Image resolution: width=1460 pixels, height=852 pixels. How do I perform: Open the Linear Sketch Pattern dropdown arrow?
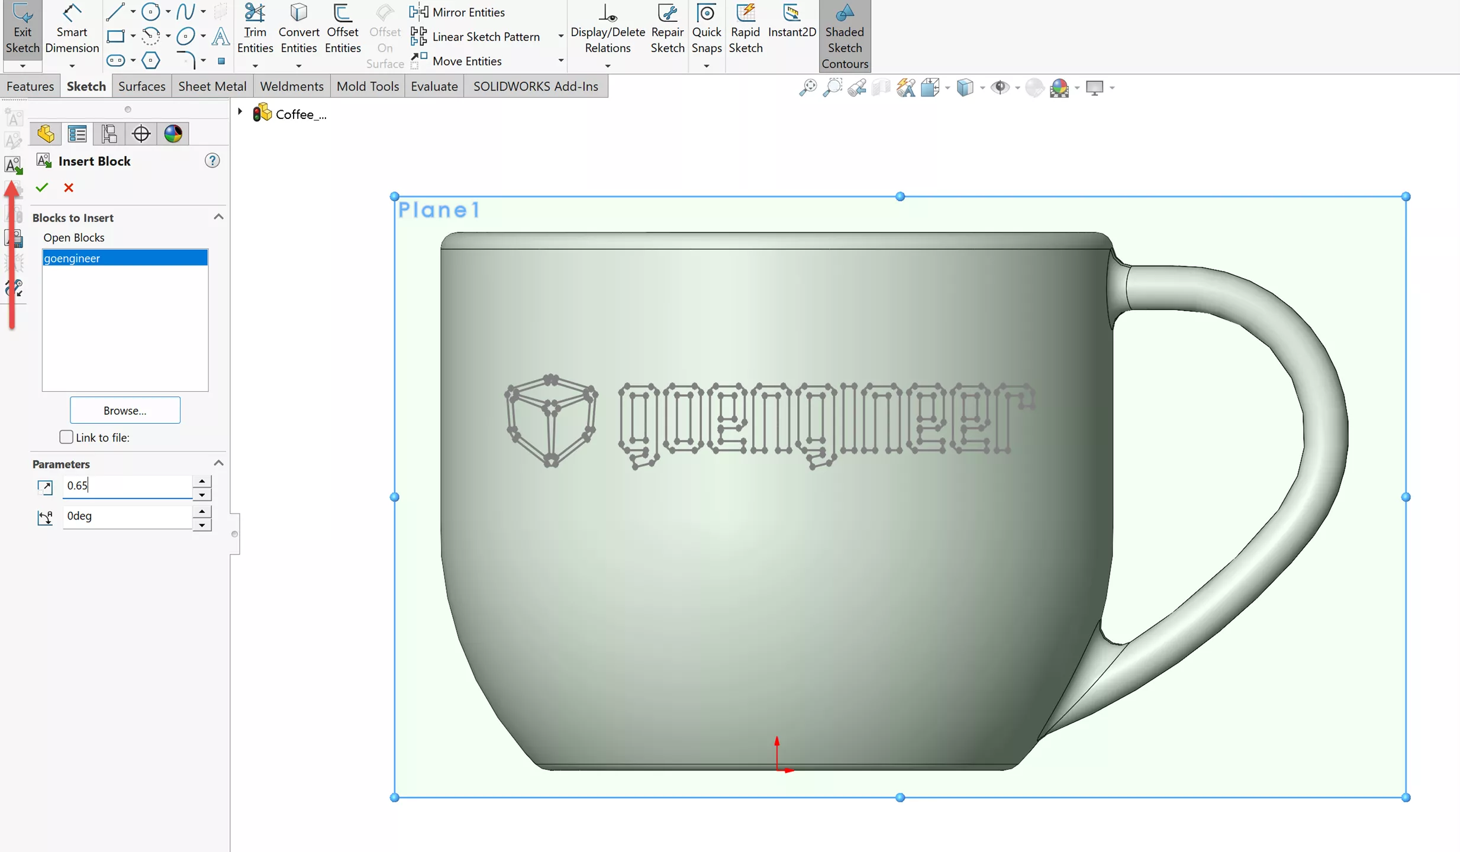click(560, 37)
